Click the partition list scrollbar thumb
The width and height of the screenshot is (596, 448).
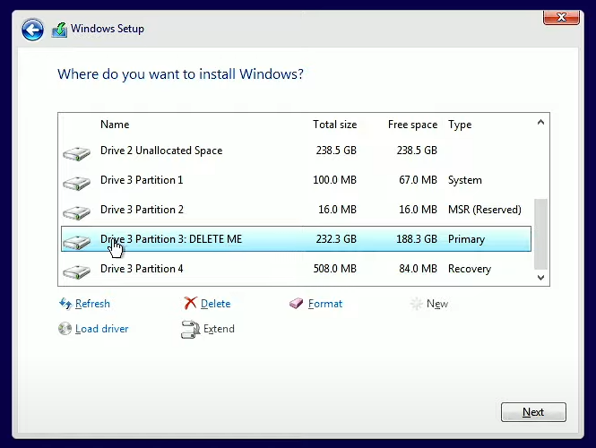point(540,234)
